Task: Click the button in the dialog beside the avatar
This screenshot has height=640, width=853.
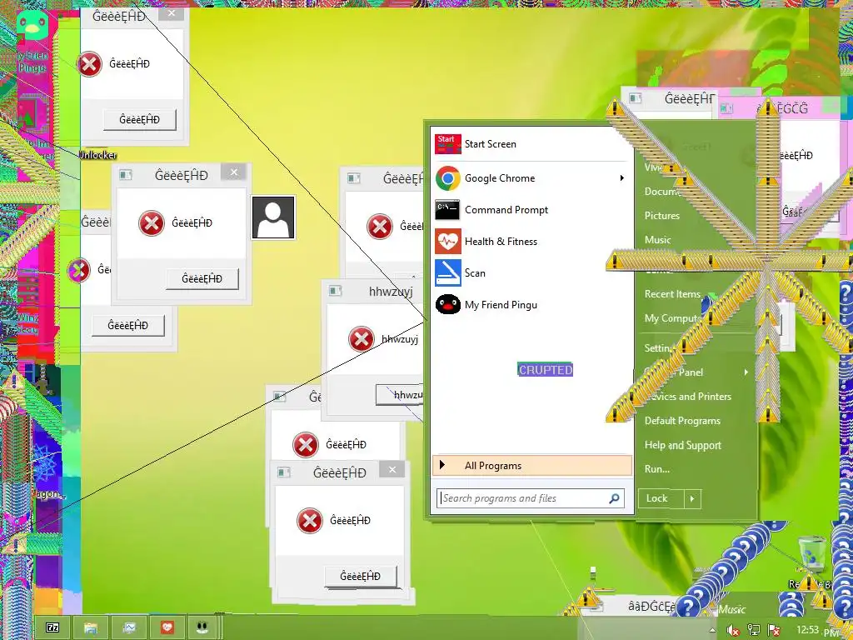Action: pyautogui.click(x=202, y=278)
